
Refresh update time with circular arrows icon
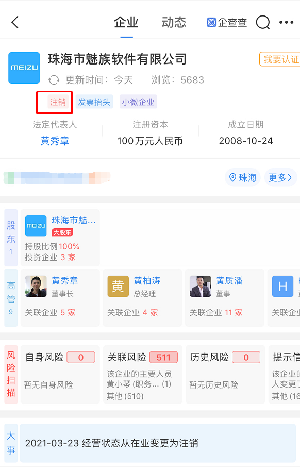54,80
